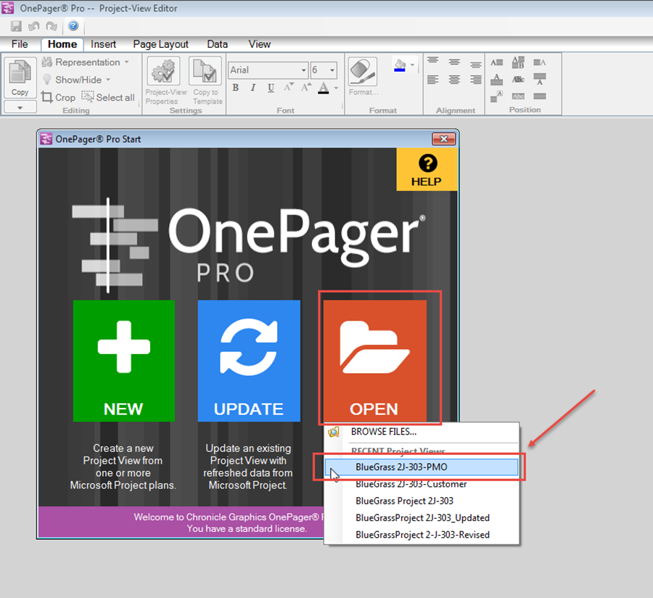The width and height of the screenshot is (653, 598).
Task: Switch to the Page Layout tab
Action: (160, 44)
